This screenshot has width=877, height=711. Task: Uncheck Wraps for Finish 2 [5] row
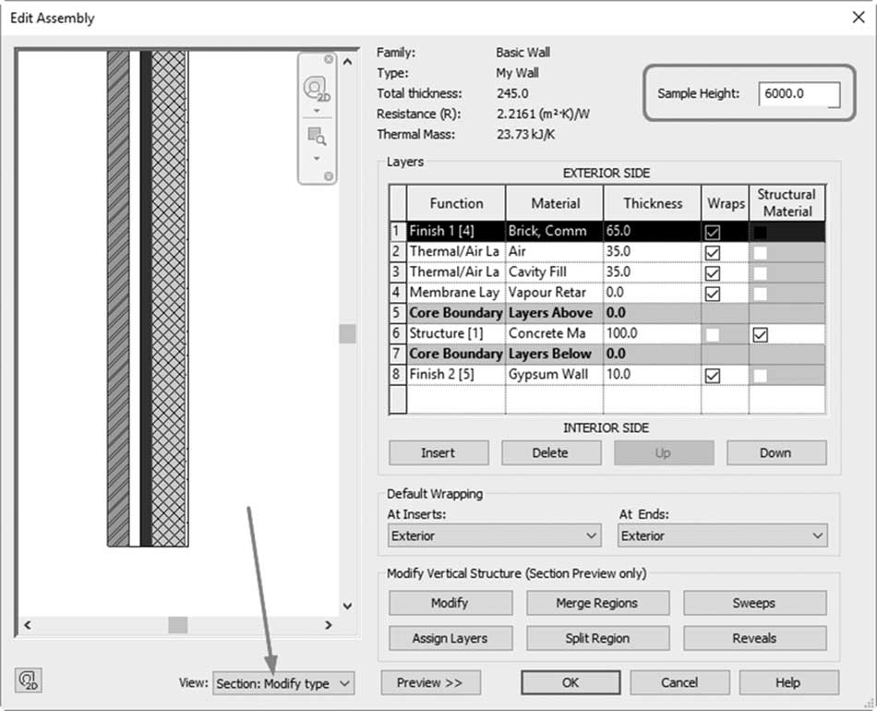coord(713,376)
